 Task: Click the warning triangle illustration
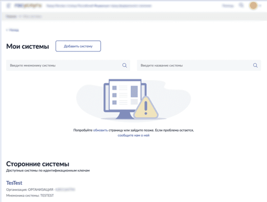146,109
